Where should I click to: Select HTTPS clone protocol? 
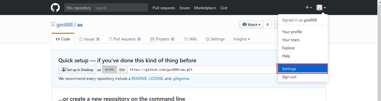(109, 70)
